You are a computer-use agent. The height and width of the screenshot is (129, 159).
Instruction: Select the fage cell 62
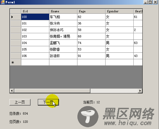tap(91, 17)
